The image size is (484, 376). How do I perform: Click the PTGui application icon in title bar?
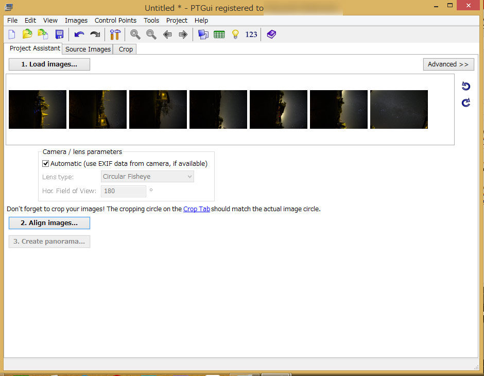tap(9, 7)
